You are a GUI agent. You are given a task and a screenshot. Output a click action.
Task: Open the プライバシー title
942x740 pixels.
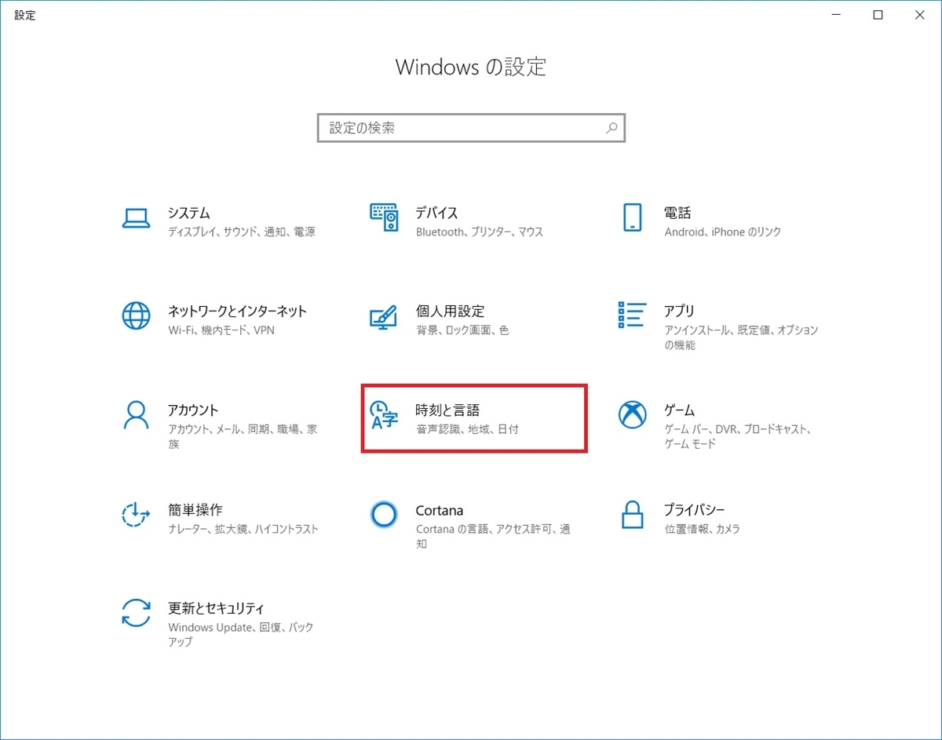tap(695, 509)
